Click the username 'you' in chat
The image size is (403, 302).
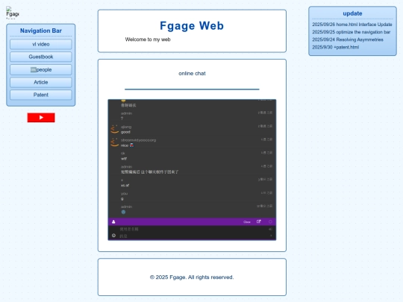124,193
